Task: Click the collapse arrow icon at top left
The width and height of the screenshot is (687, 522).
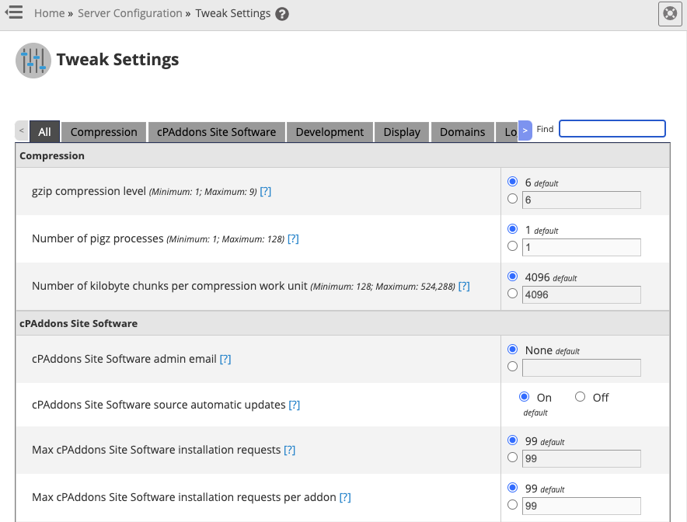Action: (x=14, y=12)
